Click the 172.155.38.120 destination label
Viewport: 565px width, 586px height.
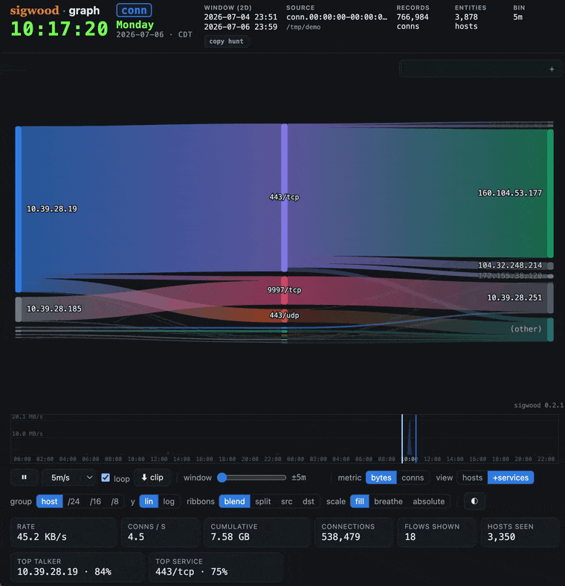(x=510, y=276)
